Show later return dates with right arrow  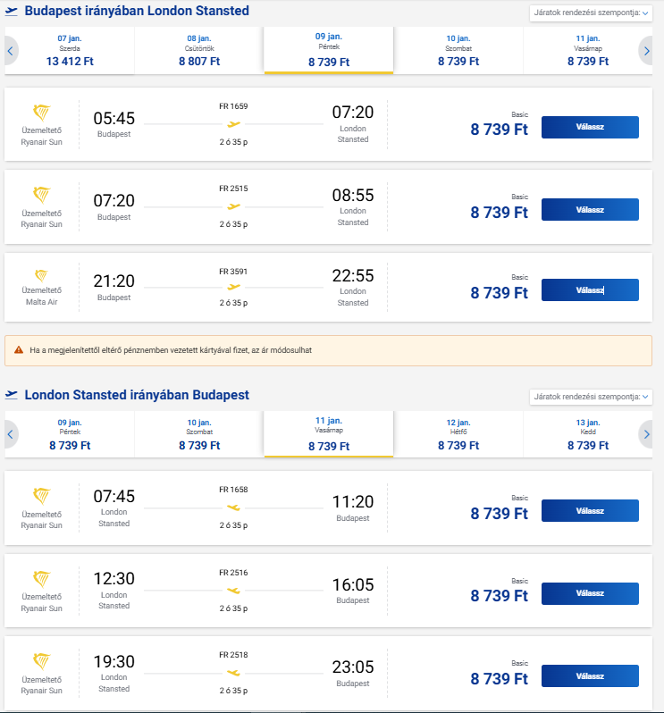(646, 434)
